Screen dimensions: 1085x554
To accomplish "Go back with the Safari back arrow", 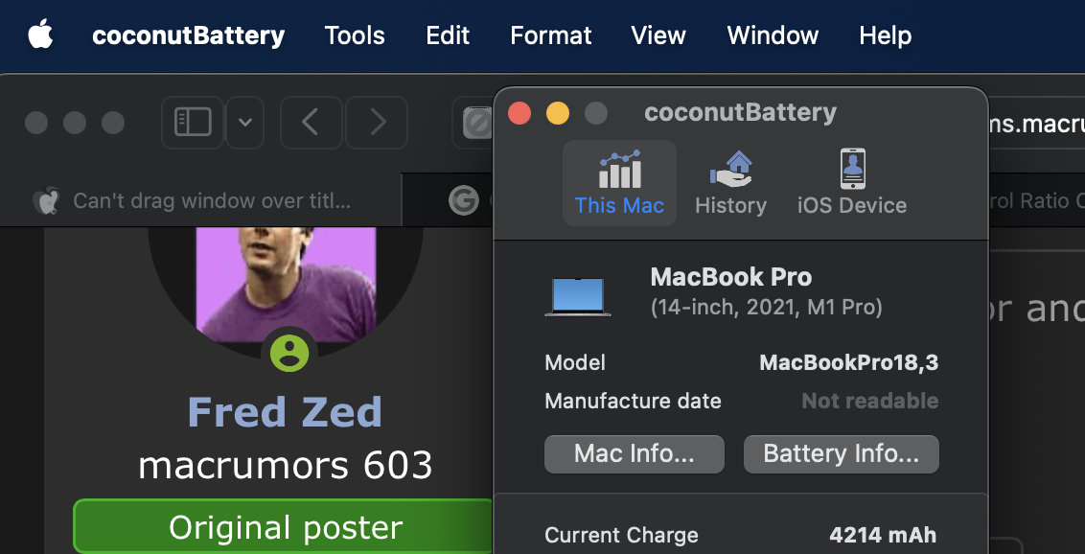I will (311, 123).
